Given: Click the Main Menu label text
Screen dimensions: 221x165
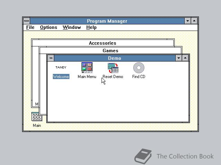Looking at the screenshot, I should click(x=87, y=77).
